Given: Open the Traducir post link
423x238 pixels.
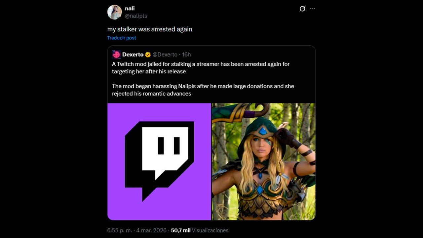Looking at the screenshot, I should coord(121,38).
